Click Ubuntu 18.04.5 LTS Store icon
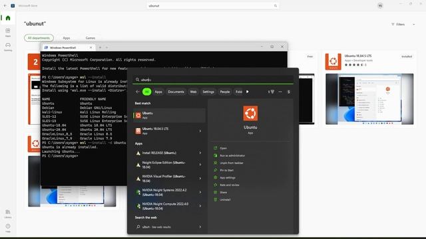Image resolution: width=426 pixels, height=239 pixels. pyautogui.click(x=333, y=62)
